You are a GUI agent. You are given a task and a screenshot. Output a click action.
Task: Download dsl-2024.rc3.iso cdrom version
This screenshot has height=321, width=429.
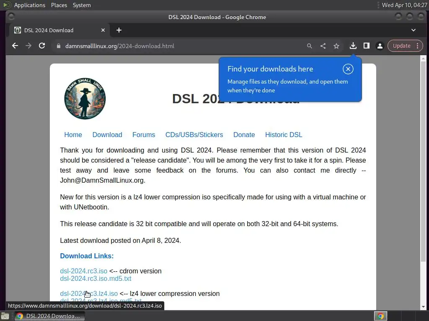tap(83, 271)
